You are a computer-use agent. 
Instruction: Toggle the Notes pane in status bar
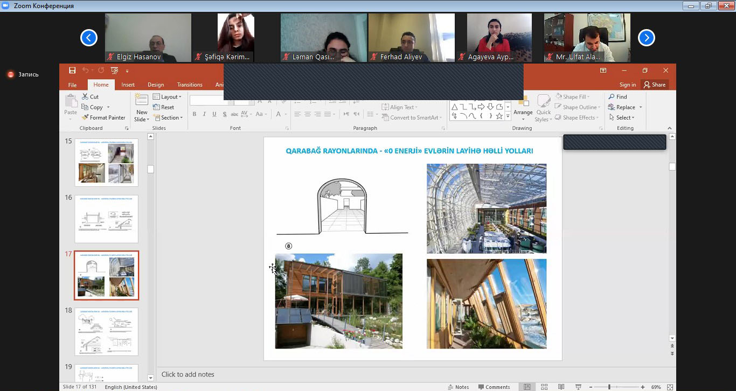click(x=458, y=387)
